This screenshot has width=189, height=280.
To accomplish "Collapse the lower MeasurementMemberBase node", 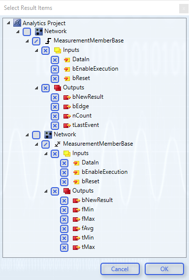I will point(36,144).
